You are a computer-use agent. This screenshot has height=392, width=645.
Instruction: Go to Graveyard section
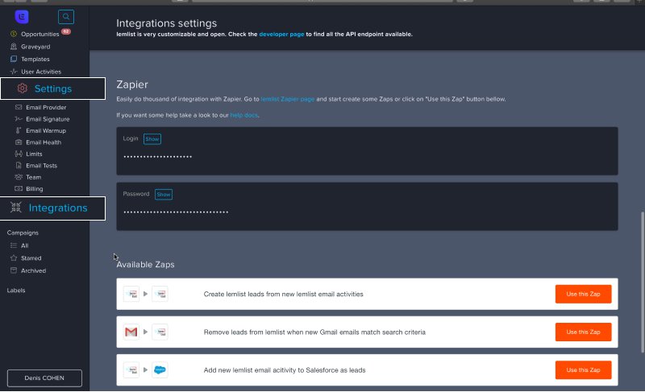pyautogui.click(x=35, y=47)
